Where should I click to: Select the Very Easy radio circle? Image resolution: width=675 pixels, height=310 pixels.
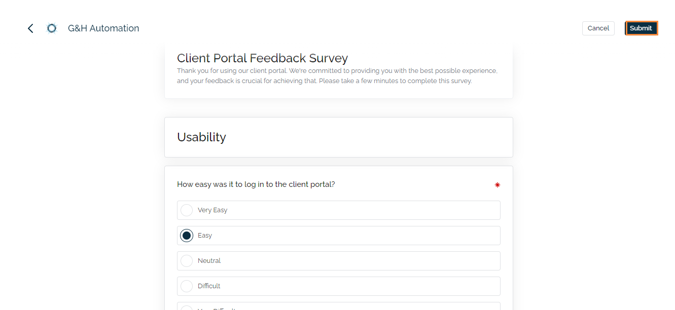(x=187, y=210)
